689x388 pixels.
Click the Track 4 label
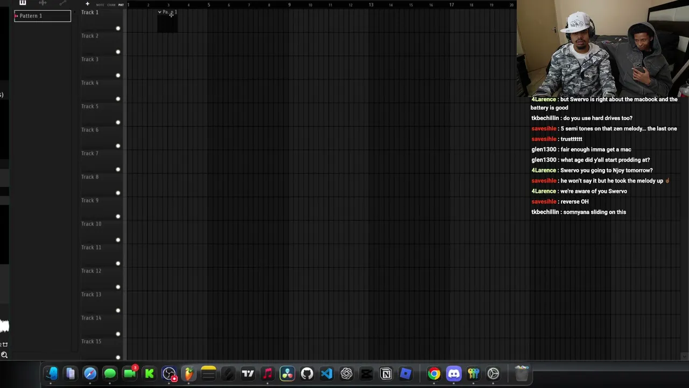pos(90,83)
